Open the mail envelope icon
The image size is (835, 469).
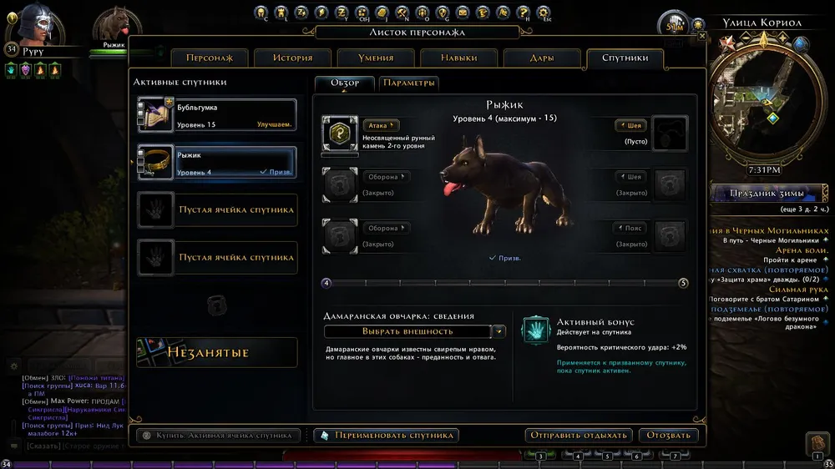(463, 13)
